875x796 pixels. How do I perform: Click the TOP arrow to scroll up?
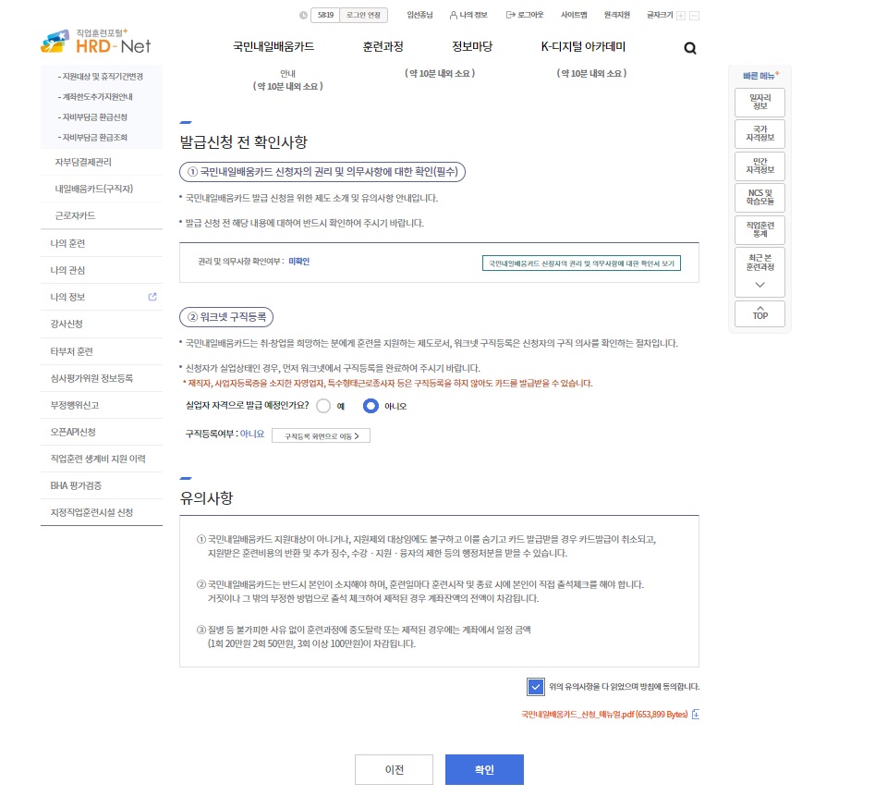pyautogui.click(x=759, y=314)
